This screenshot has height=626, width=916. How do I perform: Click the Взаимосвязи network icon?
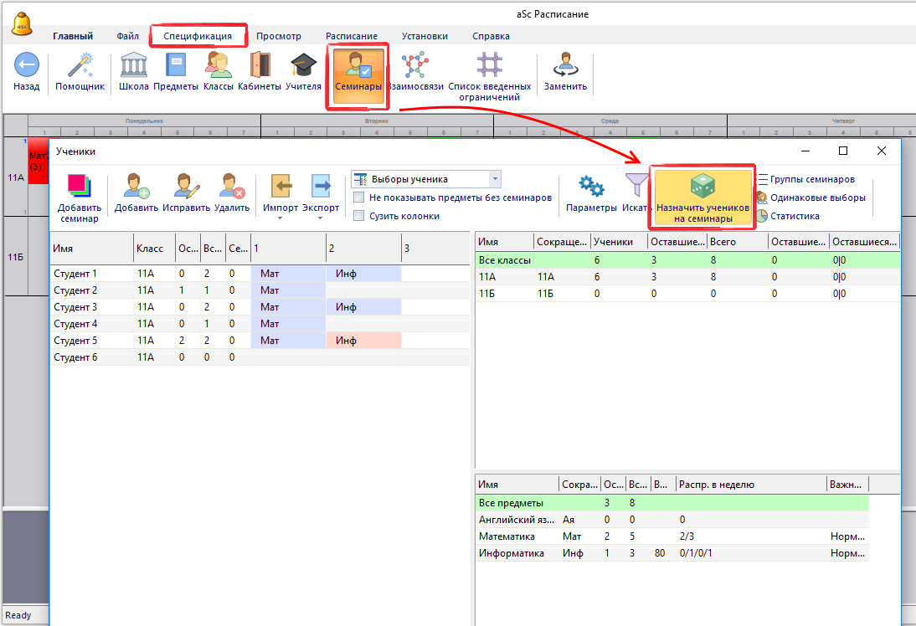414,66
